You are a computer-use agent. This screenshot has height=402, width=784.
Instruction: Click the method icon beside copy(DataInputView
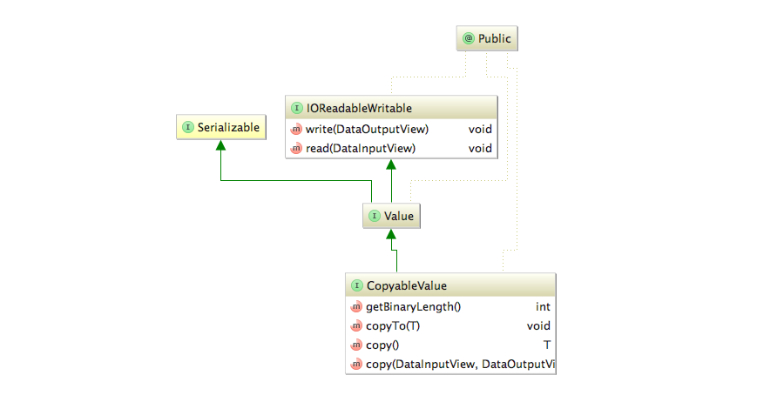point(356,364)
